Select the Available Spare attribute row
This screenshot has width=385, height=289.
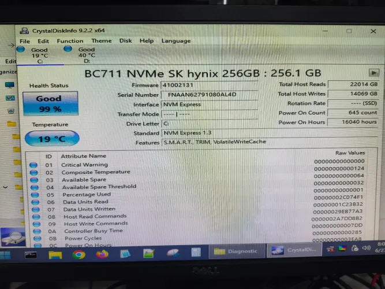pos(197,179)
